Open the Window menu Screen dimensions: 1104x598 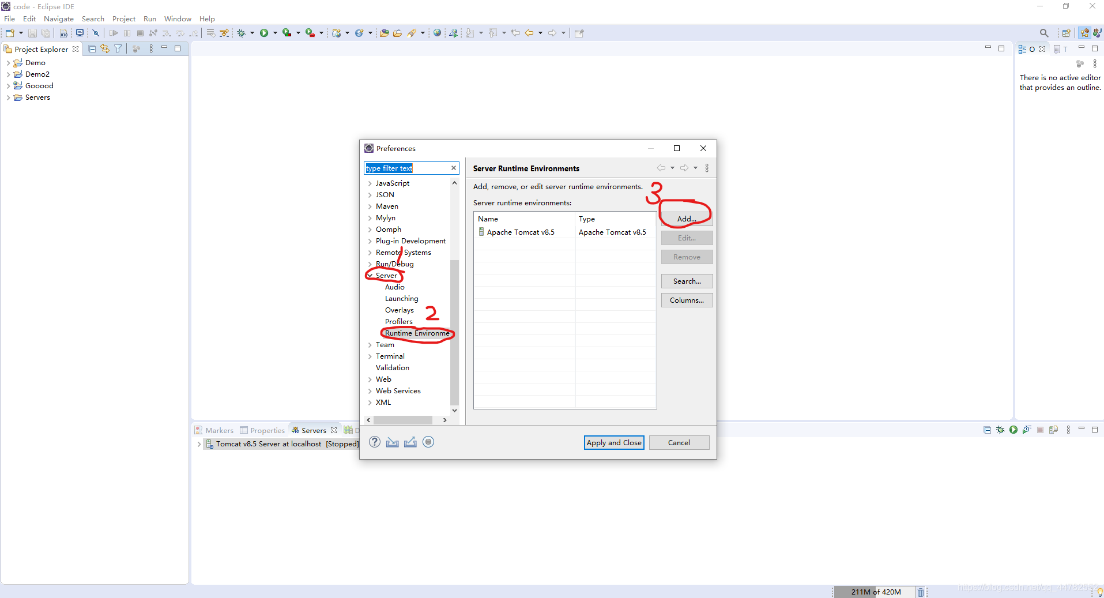178,18
